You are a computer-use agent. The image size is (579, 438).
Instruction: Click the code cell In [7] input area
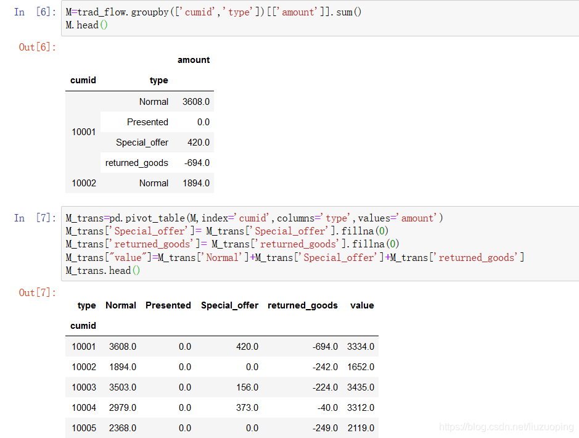click(320, 244)
